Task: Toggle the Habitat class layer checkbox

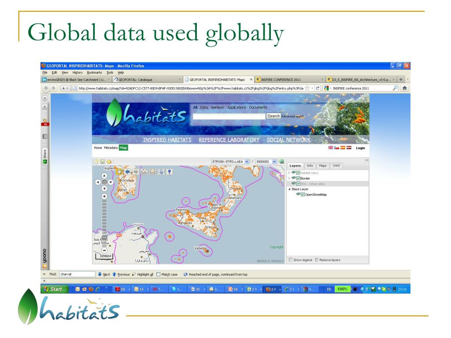Action: pyautogui.click(x=298, y=173)
